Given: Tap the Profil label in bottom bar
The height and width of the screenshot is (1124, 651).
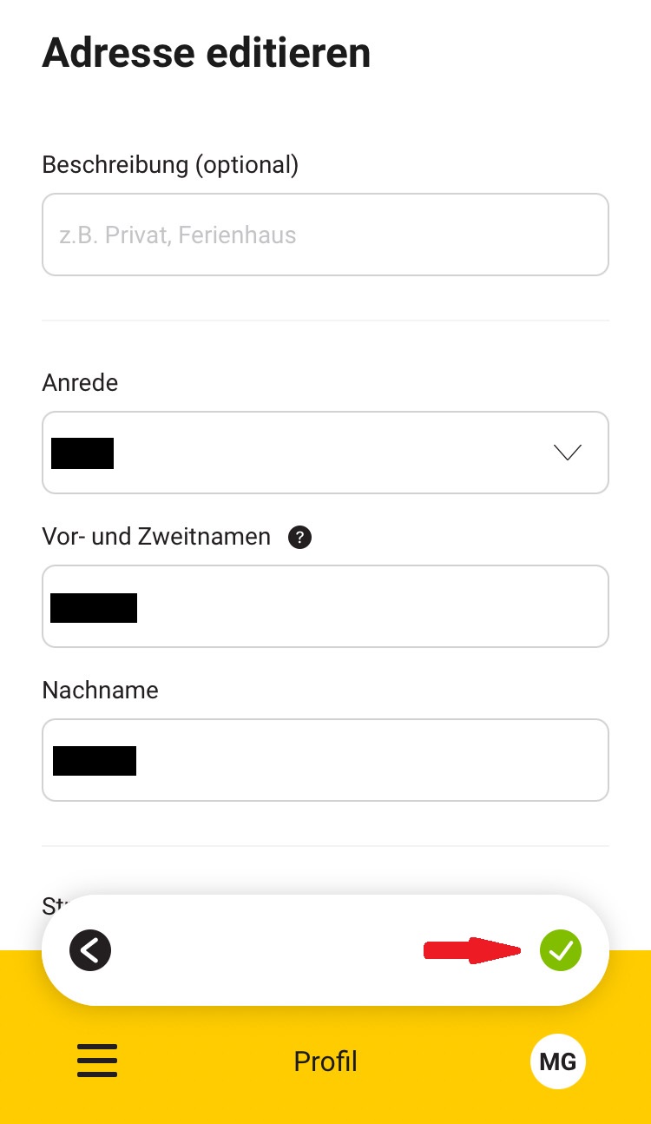Looking at the screenshot, I should (325, 1061).
